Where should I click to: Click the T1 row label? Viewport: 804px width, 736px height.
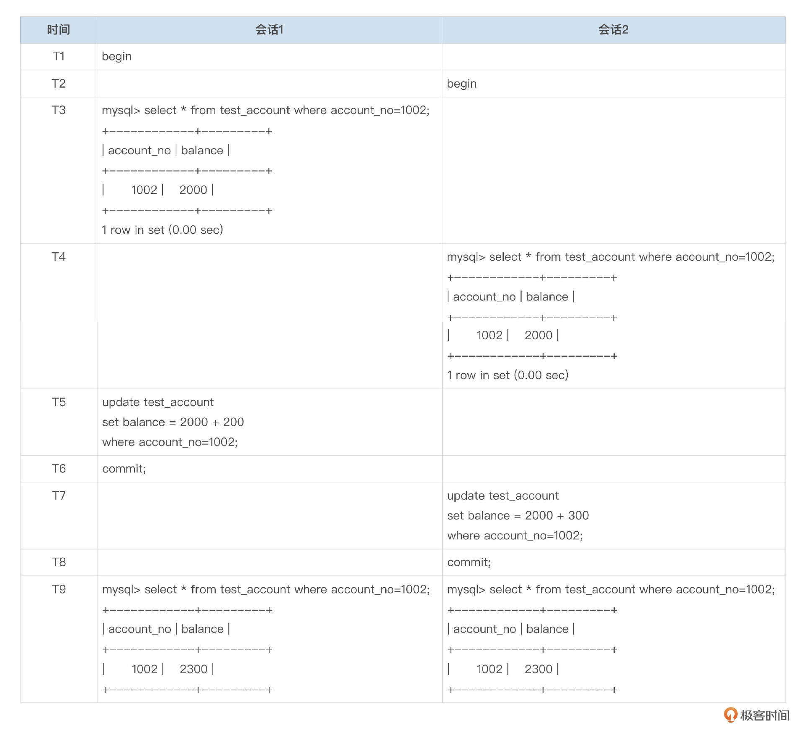(x=58, y=56)
